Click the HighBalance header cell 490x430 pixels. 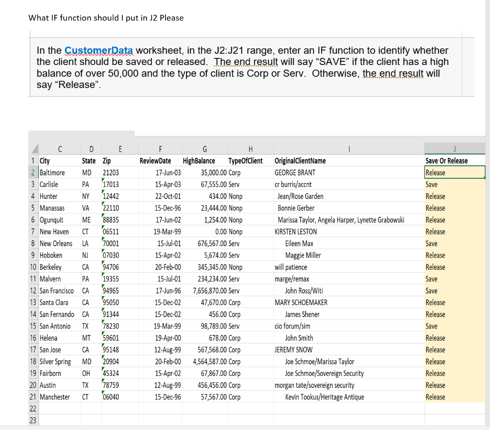click(205, 161)
